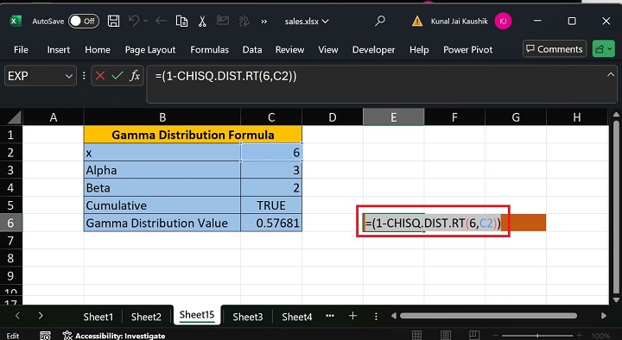Click the translate icon in quick access toolbar
Viewport: 622px width, 340px height.
click(244, 21)
